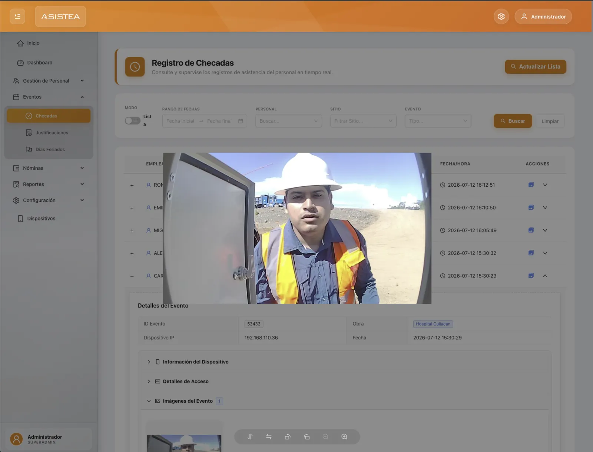
Task: Go to Dashboard in the sidebar
Action: pyautogui.click(x=49, y=63)
